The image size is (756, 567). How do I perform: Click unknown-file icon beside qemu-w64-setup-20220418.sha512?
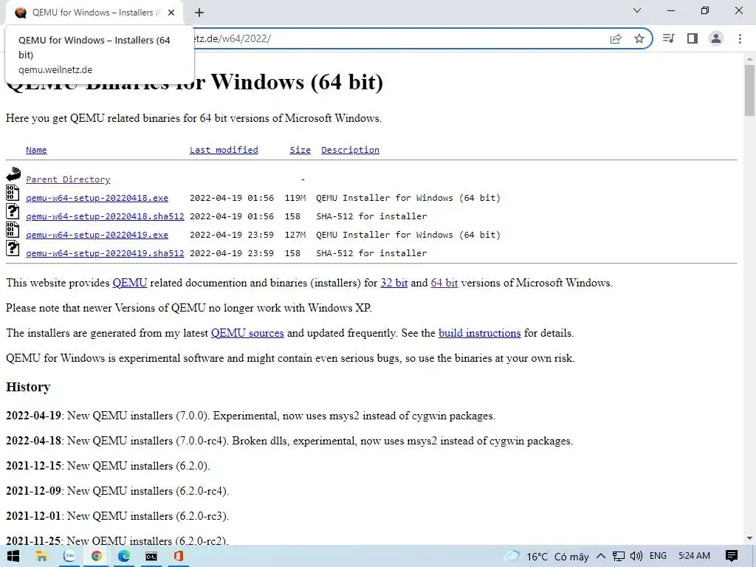[x=13, y=211]
